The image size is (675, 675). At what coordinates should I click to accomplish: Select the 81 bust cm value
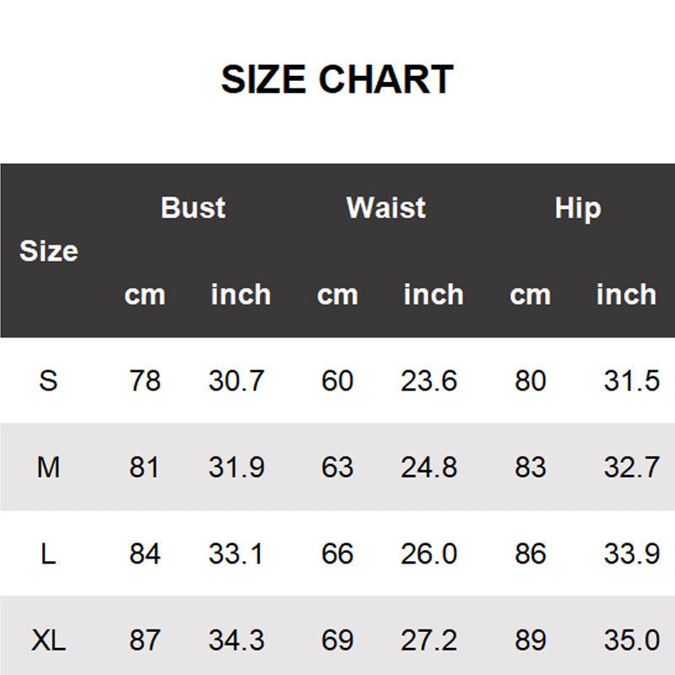point(144,467)
